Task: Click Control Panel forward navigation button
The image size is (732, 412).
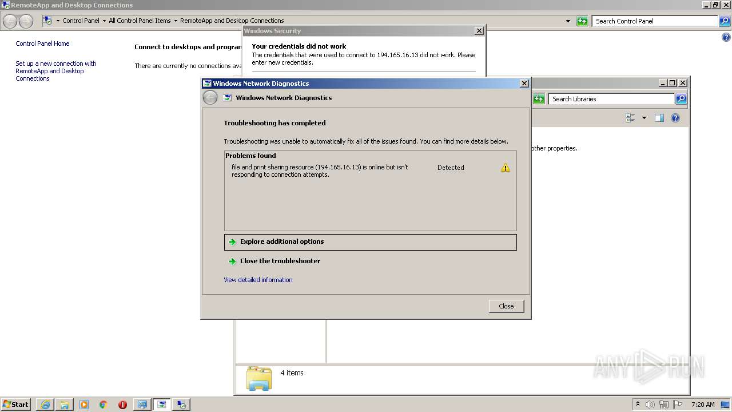Action: point(26,21)
